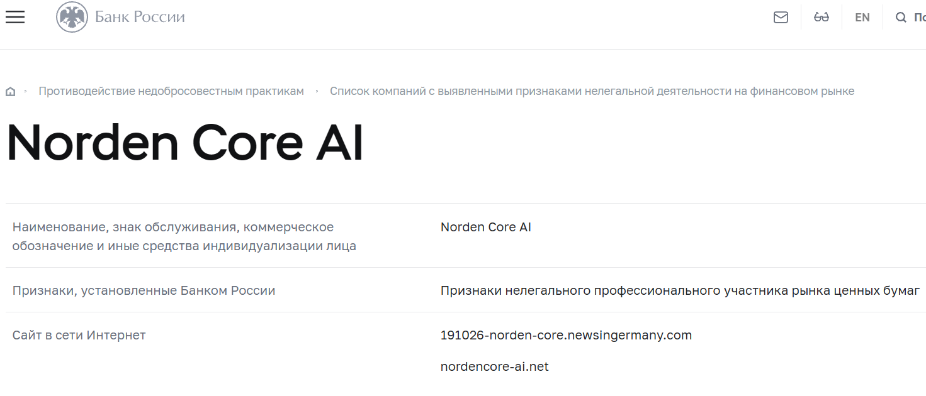Open the hamburger main menu
Image resolution: width=926 pixels, height=396 pixels.
[x=14, y=17]
